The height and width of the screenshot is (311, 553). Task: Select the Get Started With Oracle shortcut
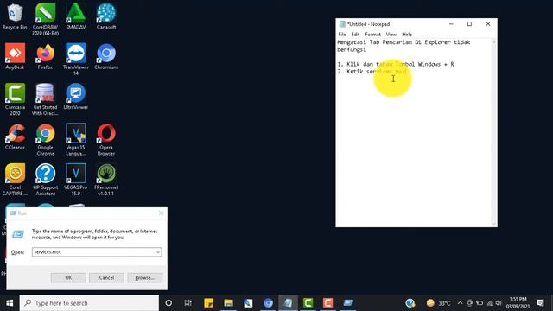(x=45, y=99)
